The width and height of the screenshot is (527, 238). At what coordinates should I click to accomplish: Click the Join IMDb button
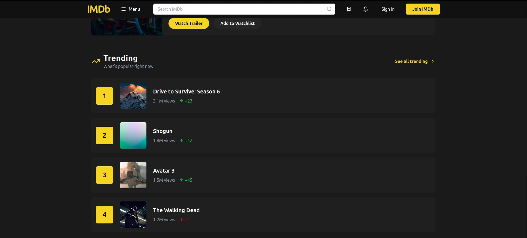422,9
